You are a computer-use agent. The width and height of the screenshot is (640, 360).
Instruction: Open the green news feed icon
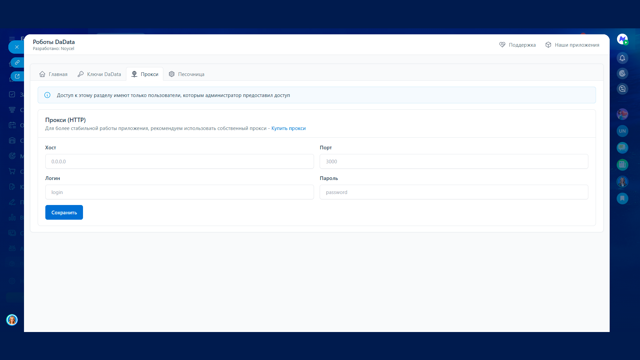click(x=622, y=165)
